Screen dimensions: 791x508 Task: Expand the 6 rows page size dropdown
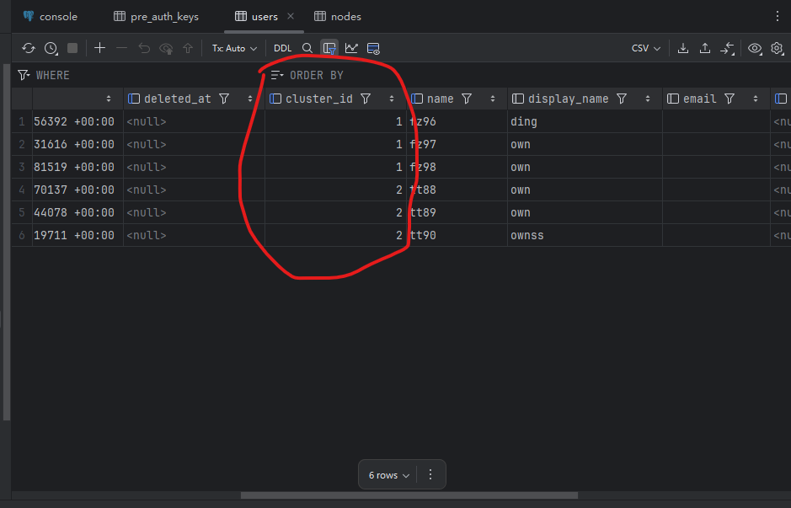pyautogui.click(x=389, y=475)
